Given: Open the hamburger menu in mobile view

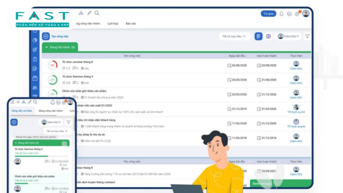Looking at the screenshot, I should click(12, 102).
